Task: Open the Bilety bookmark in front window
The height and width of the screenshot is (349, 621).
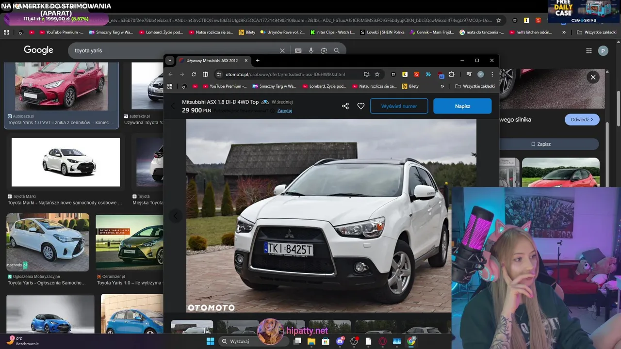Action: (410, 86)
